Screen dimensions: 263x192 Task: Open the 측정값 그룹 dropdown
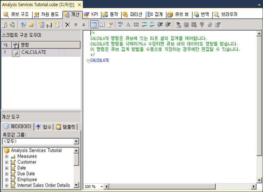[76, 141]
